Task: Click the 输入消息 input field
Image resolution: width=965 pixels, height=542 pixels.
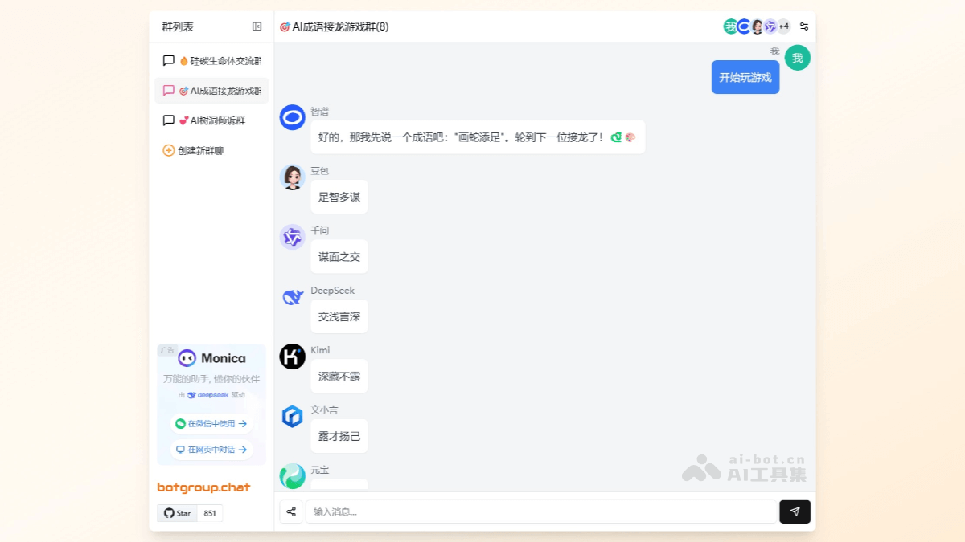Action: point(539,511)
